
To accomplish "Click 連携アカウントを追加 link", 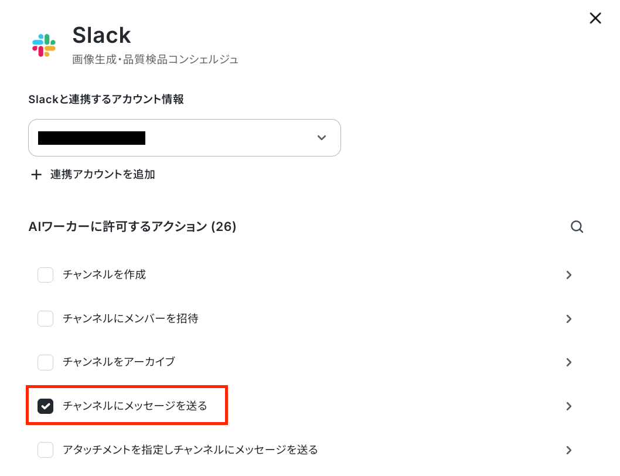I will (103, 175).
